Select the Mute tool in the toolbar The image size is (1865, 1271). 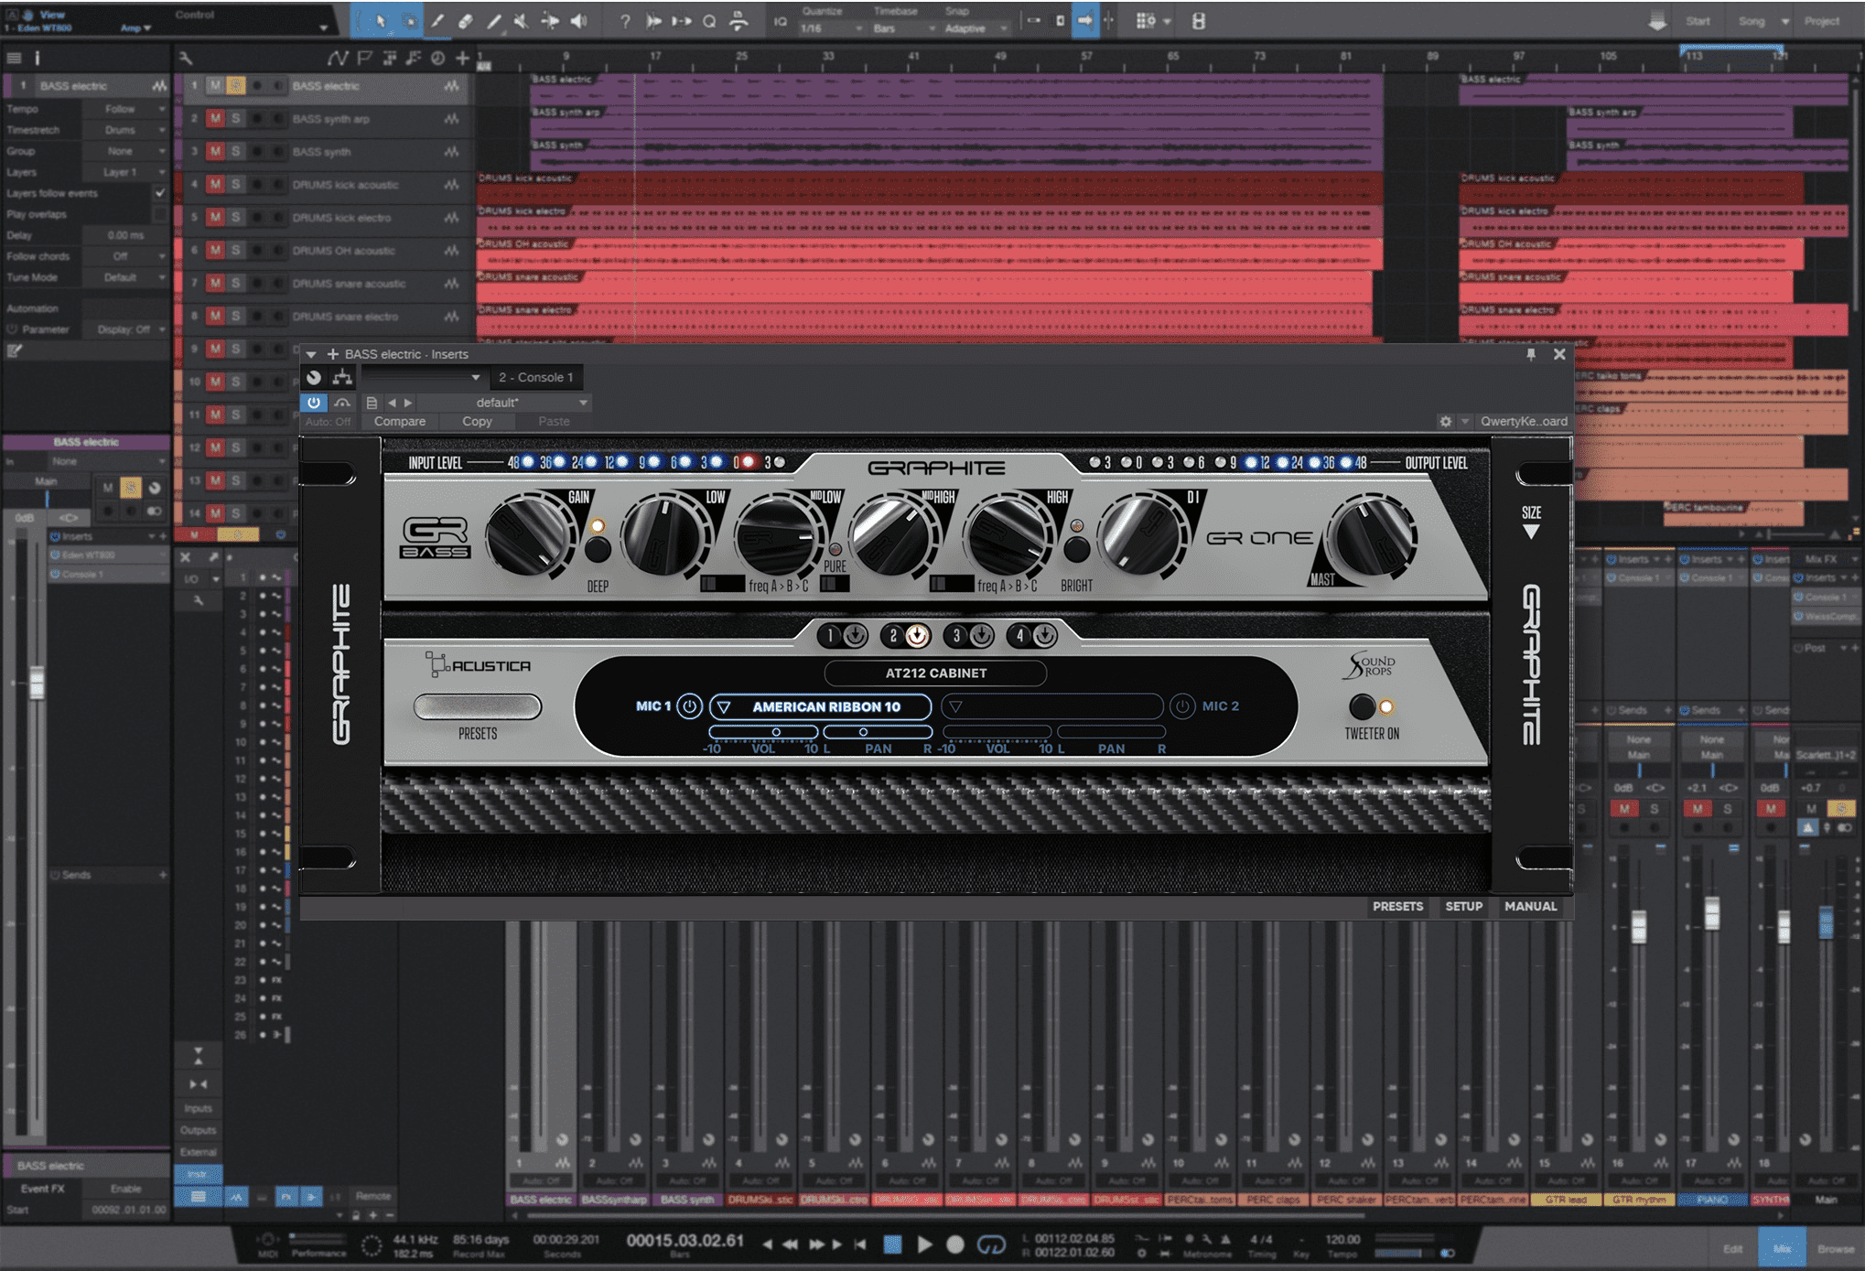(521, 21)
